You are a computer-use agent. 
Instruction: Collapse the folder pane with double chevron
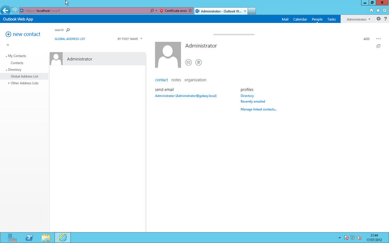point(8,45)
